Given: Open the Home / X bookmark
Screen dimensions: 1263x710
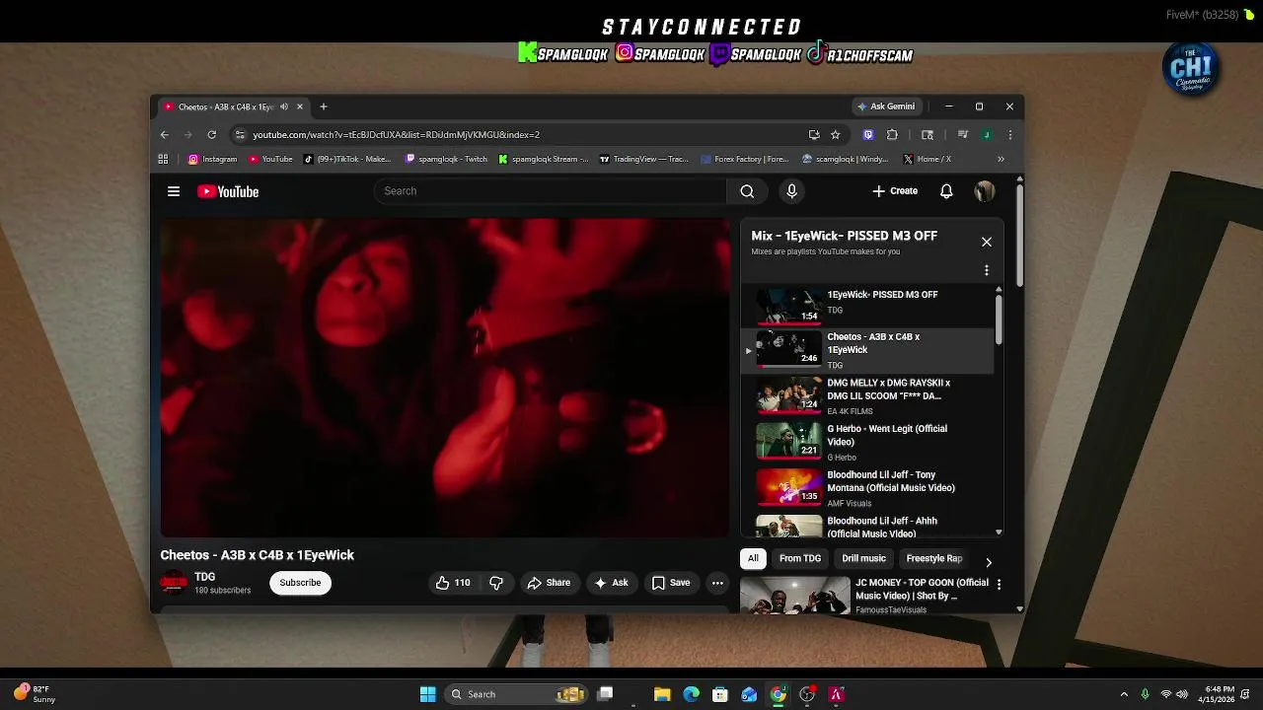Looking at the screenshot, I should pos(927,159).
